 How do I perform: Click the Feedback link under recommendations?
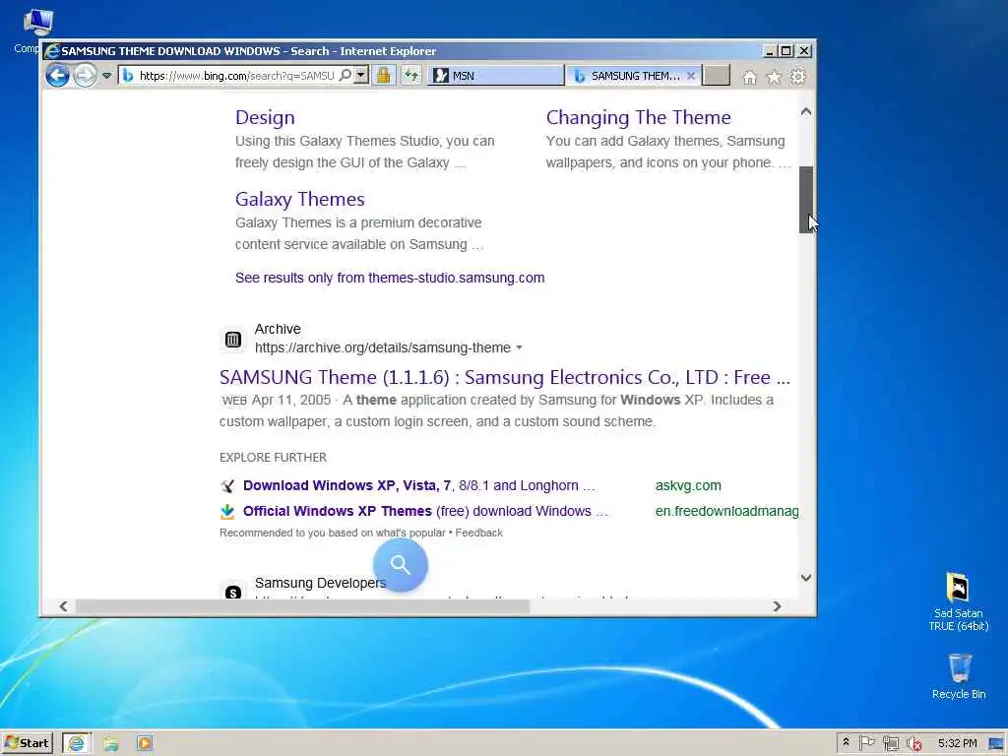click(x=479, y=533)
